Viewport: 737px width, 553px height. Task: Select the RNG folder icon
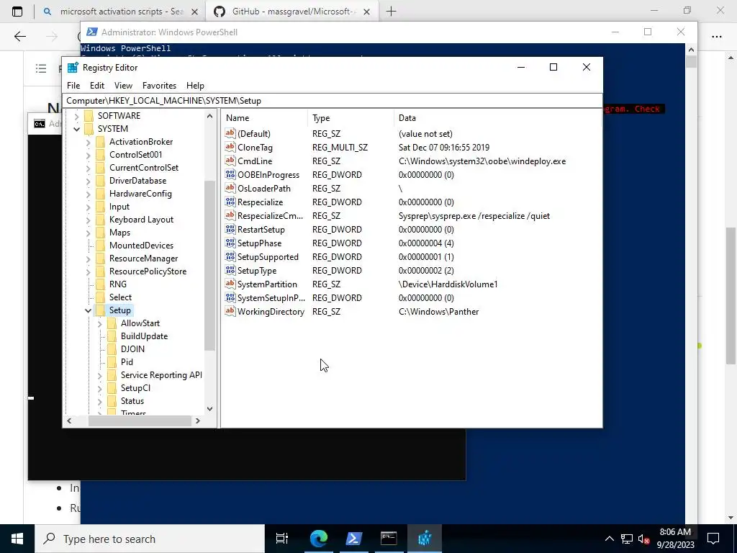click(x=100, y=284)
